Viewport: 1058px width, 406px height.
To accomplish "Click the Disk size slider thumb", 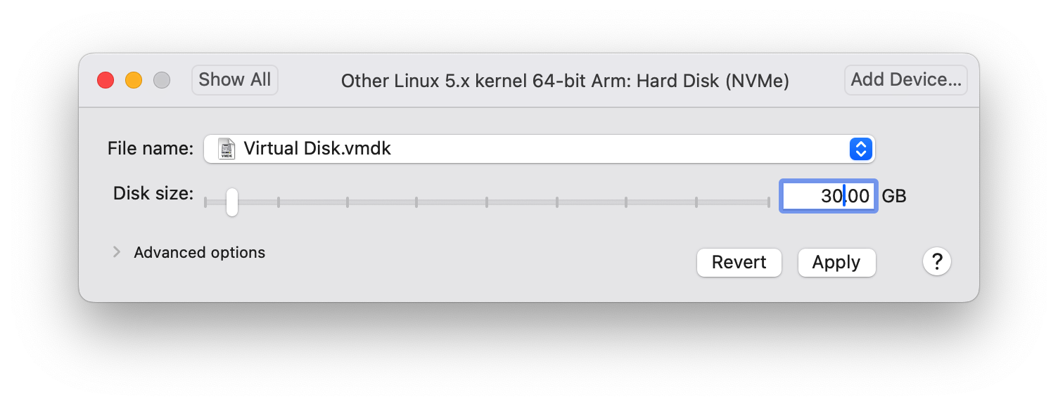I will [231, 202].
